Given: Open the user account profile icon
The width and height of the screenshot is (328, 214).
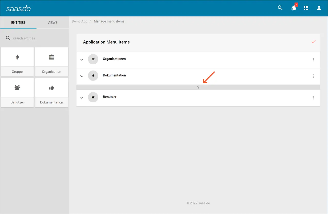Looking at the screenshot, I should click(319, 8).
